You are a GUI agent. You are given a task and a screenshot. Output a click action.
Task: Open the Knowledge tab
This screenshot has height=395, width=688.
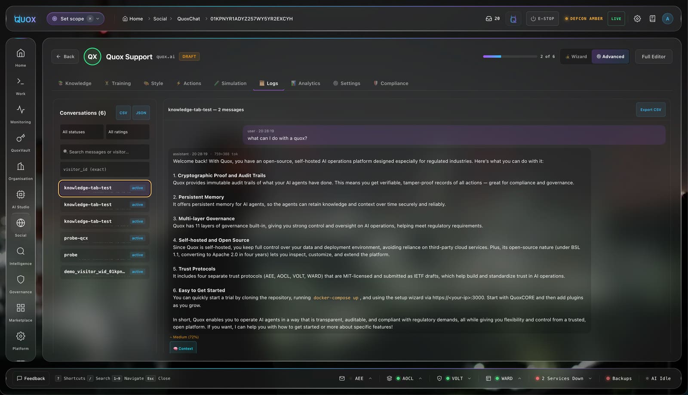(x=75, y=83)
